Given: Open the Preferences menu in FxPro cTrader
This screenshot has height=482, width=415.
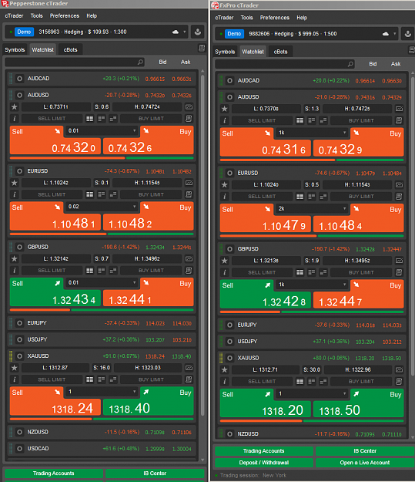Looking at the screenshot, I should [274, 18].
